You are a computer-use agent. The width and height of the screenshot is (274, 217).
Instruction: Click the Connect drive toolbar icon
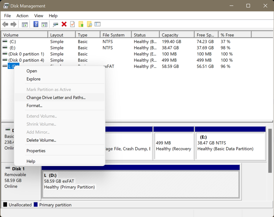click(55, 24)
